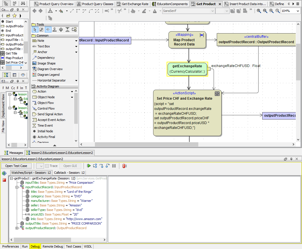
Task: Open the Callstack - Session: 12 tab
Action: click(x=69, y=173)
